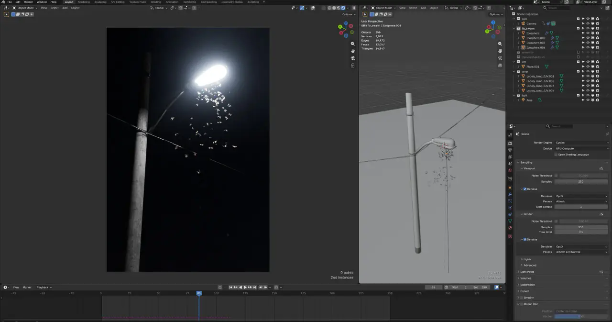Hide Plane.001 in viewport via eye icon
Screen dimensions: 612x322
(x=588, y=67)
